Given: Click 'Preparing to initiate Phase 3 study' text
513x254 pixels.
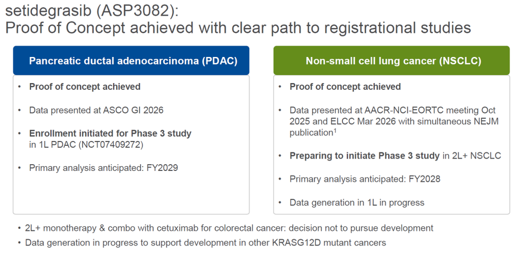Looking at the screenshot, I should click(364, 155).
